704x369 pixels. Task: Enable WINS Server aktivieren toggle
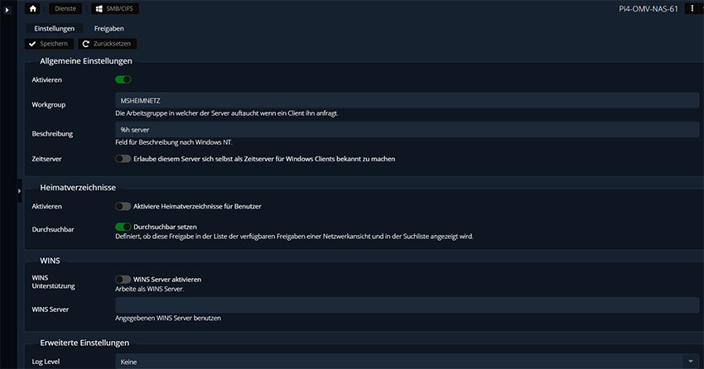tap(123, 280)
